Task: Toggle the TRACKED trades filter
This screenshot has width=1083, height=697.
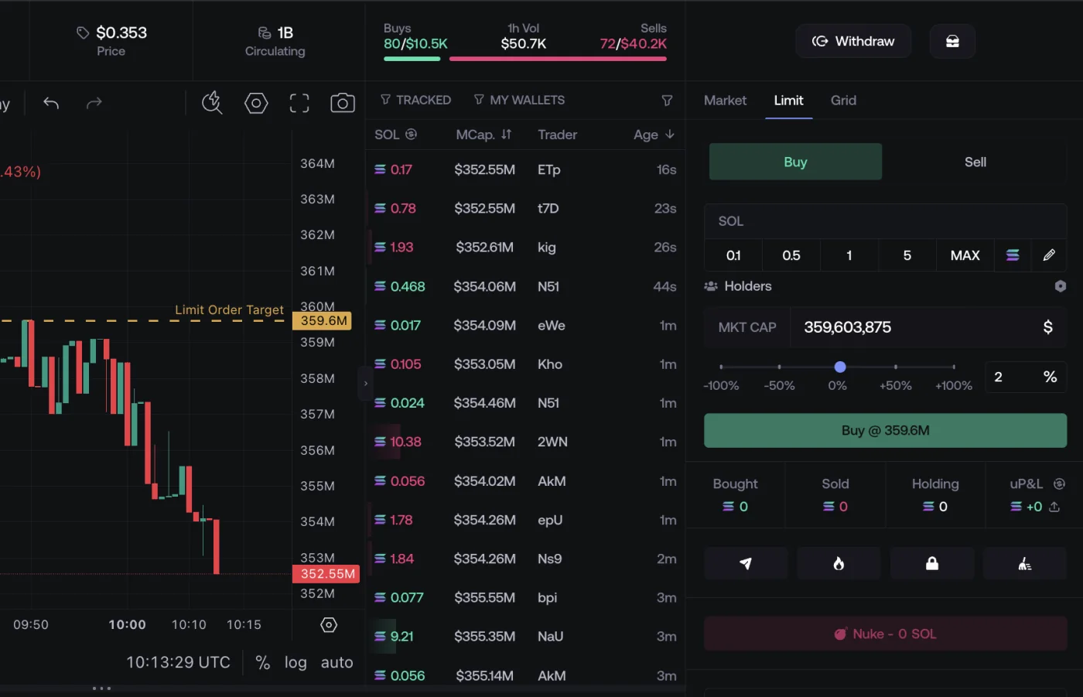Action: point(415,100)
